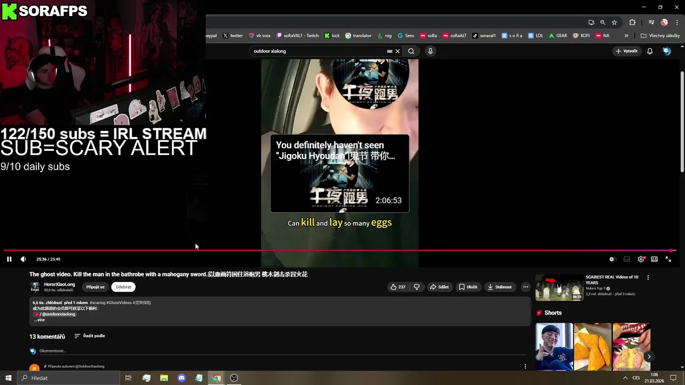Viewport: 685px width, 385px height.
Task: Open the soRaVAL1 - Twitch bookmark
Action: 297,36
